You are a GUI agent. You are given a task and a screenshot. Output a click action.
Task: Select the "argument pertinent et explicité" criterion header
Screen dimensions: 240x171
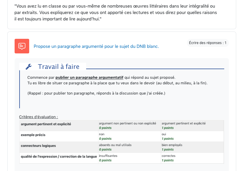[x=46, y=124]
